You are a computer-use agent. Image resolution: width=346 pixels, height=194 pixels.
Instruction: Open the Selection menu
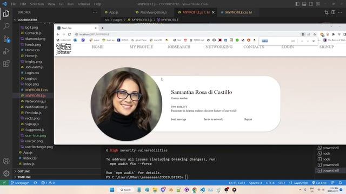[x=37, y=4]
